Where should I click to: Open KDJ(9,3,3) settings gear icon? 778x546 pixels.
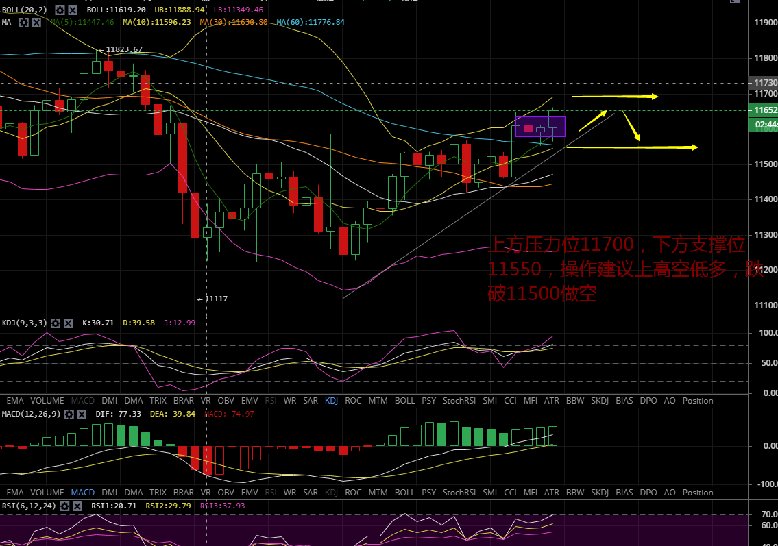click(56, 323)
